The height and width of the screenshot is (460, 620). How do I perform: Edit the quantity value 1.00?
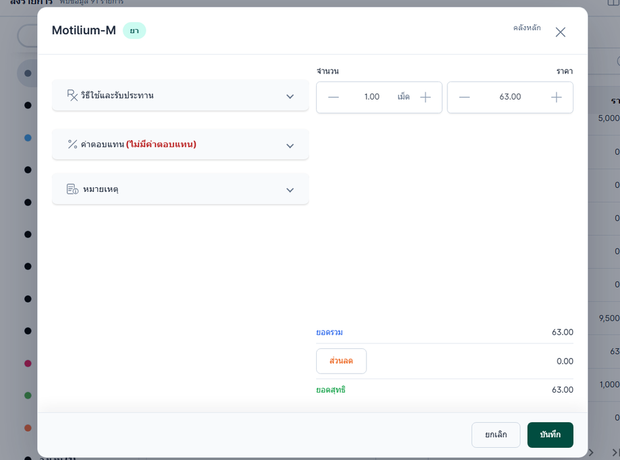point(372,97)
